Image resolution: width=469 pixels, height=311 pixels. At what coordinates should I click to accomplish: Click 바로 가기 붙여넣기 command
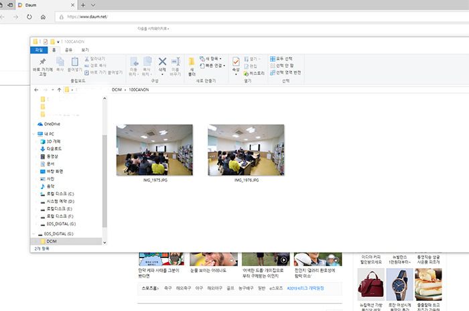coord(103,72)
